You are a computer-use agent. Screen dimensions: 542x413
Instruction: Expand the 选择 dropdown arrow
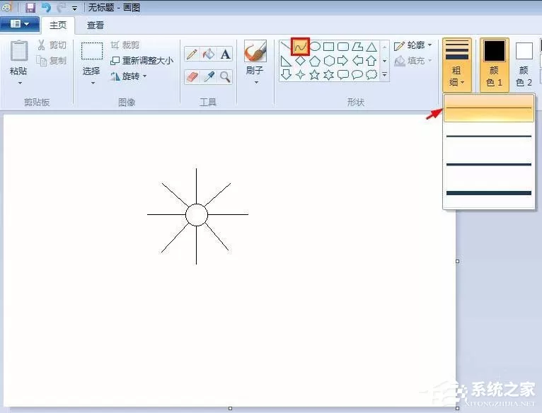point(93,83)
